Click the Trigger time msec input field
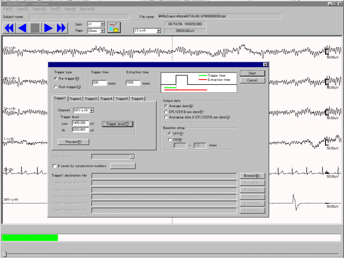Screen dimensions: 344x258 point(99,83)
